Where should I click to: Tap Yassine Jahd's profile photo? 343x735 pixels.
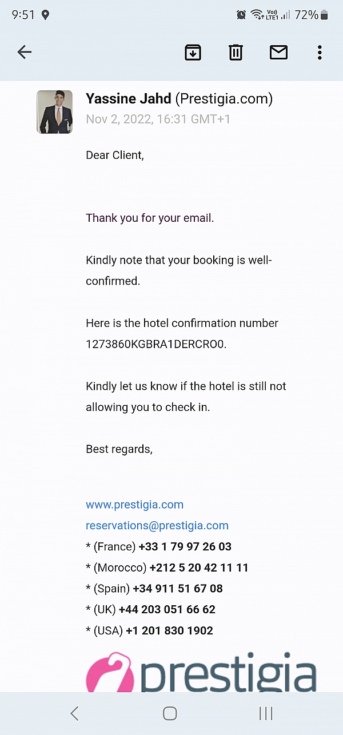pos(55,112)
